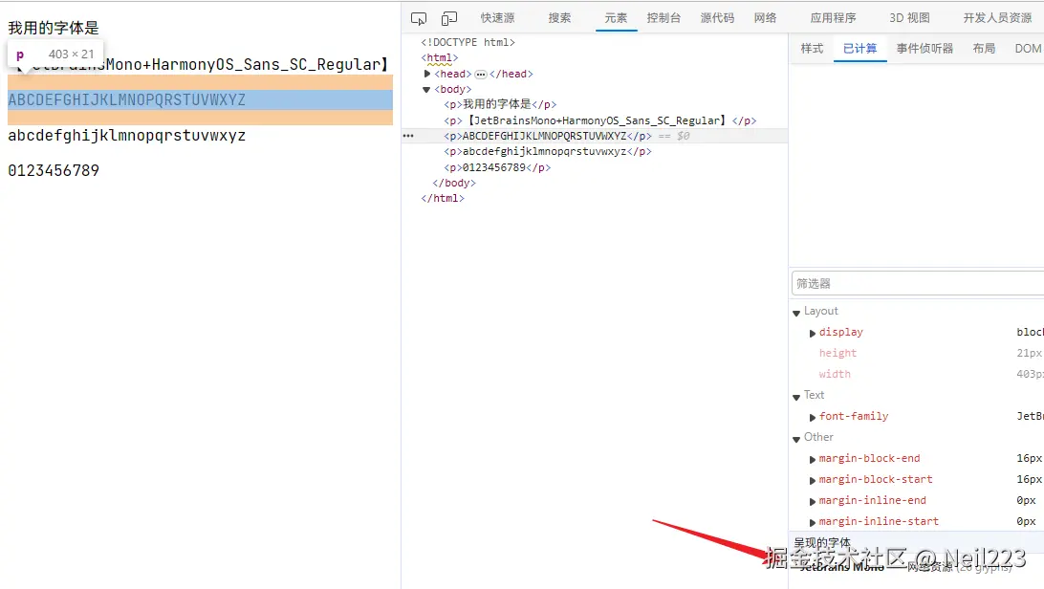Switch to the 控制台 tab
This screenshot has width=1044, height=589.
coord(663,18)
